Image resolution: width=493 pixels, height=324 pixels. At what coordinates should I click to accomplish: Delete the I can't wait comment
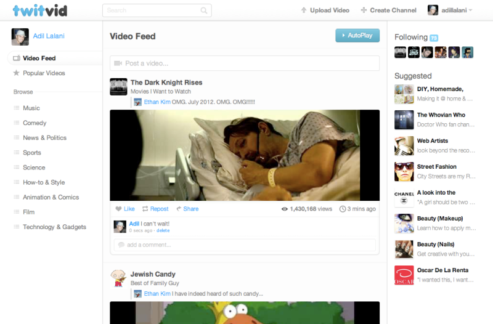pyautogui.click(x=163, y=230)
